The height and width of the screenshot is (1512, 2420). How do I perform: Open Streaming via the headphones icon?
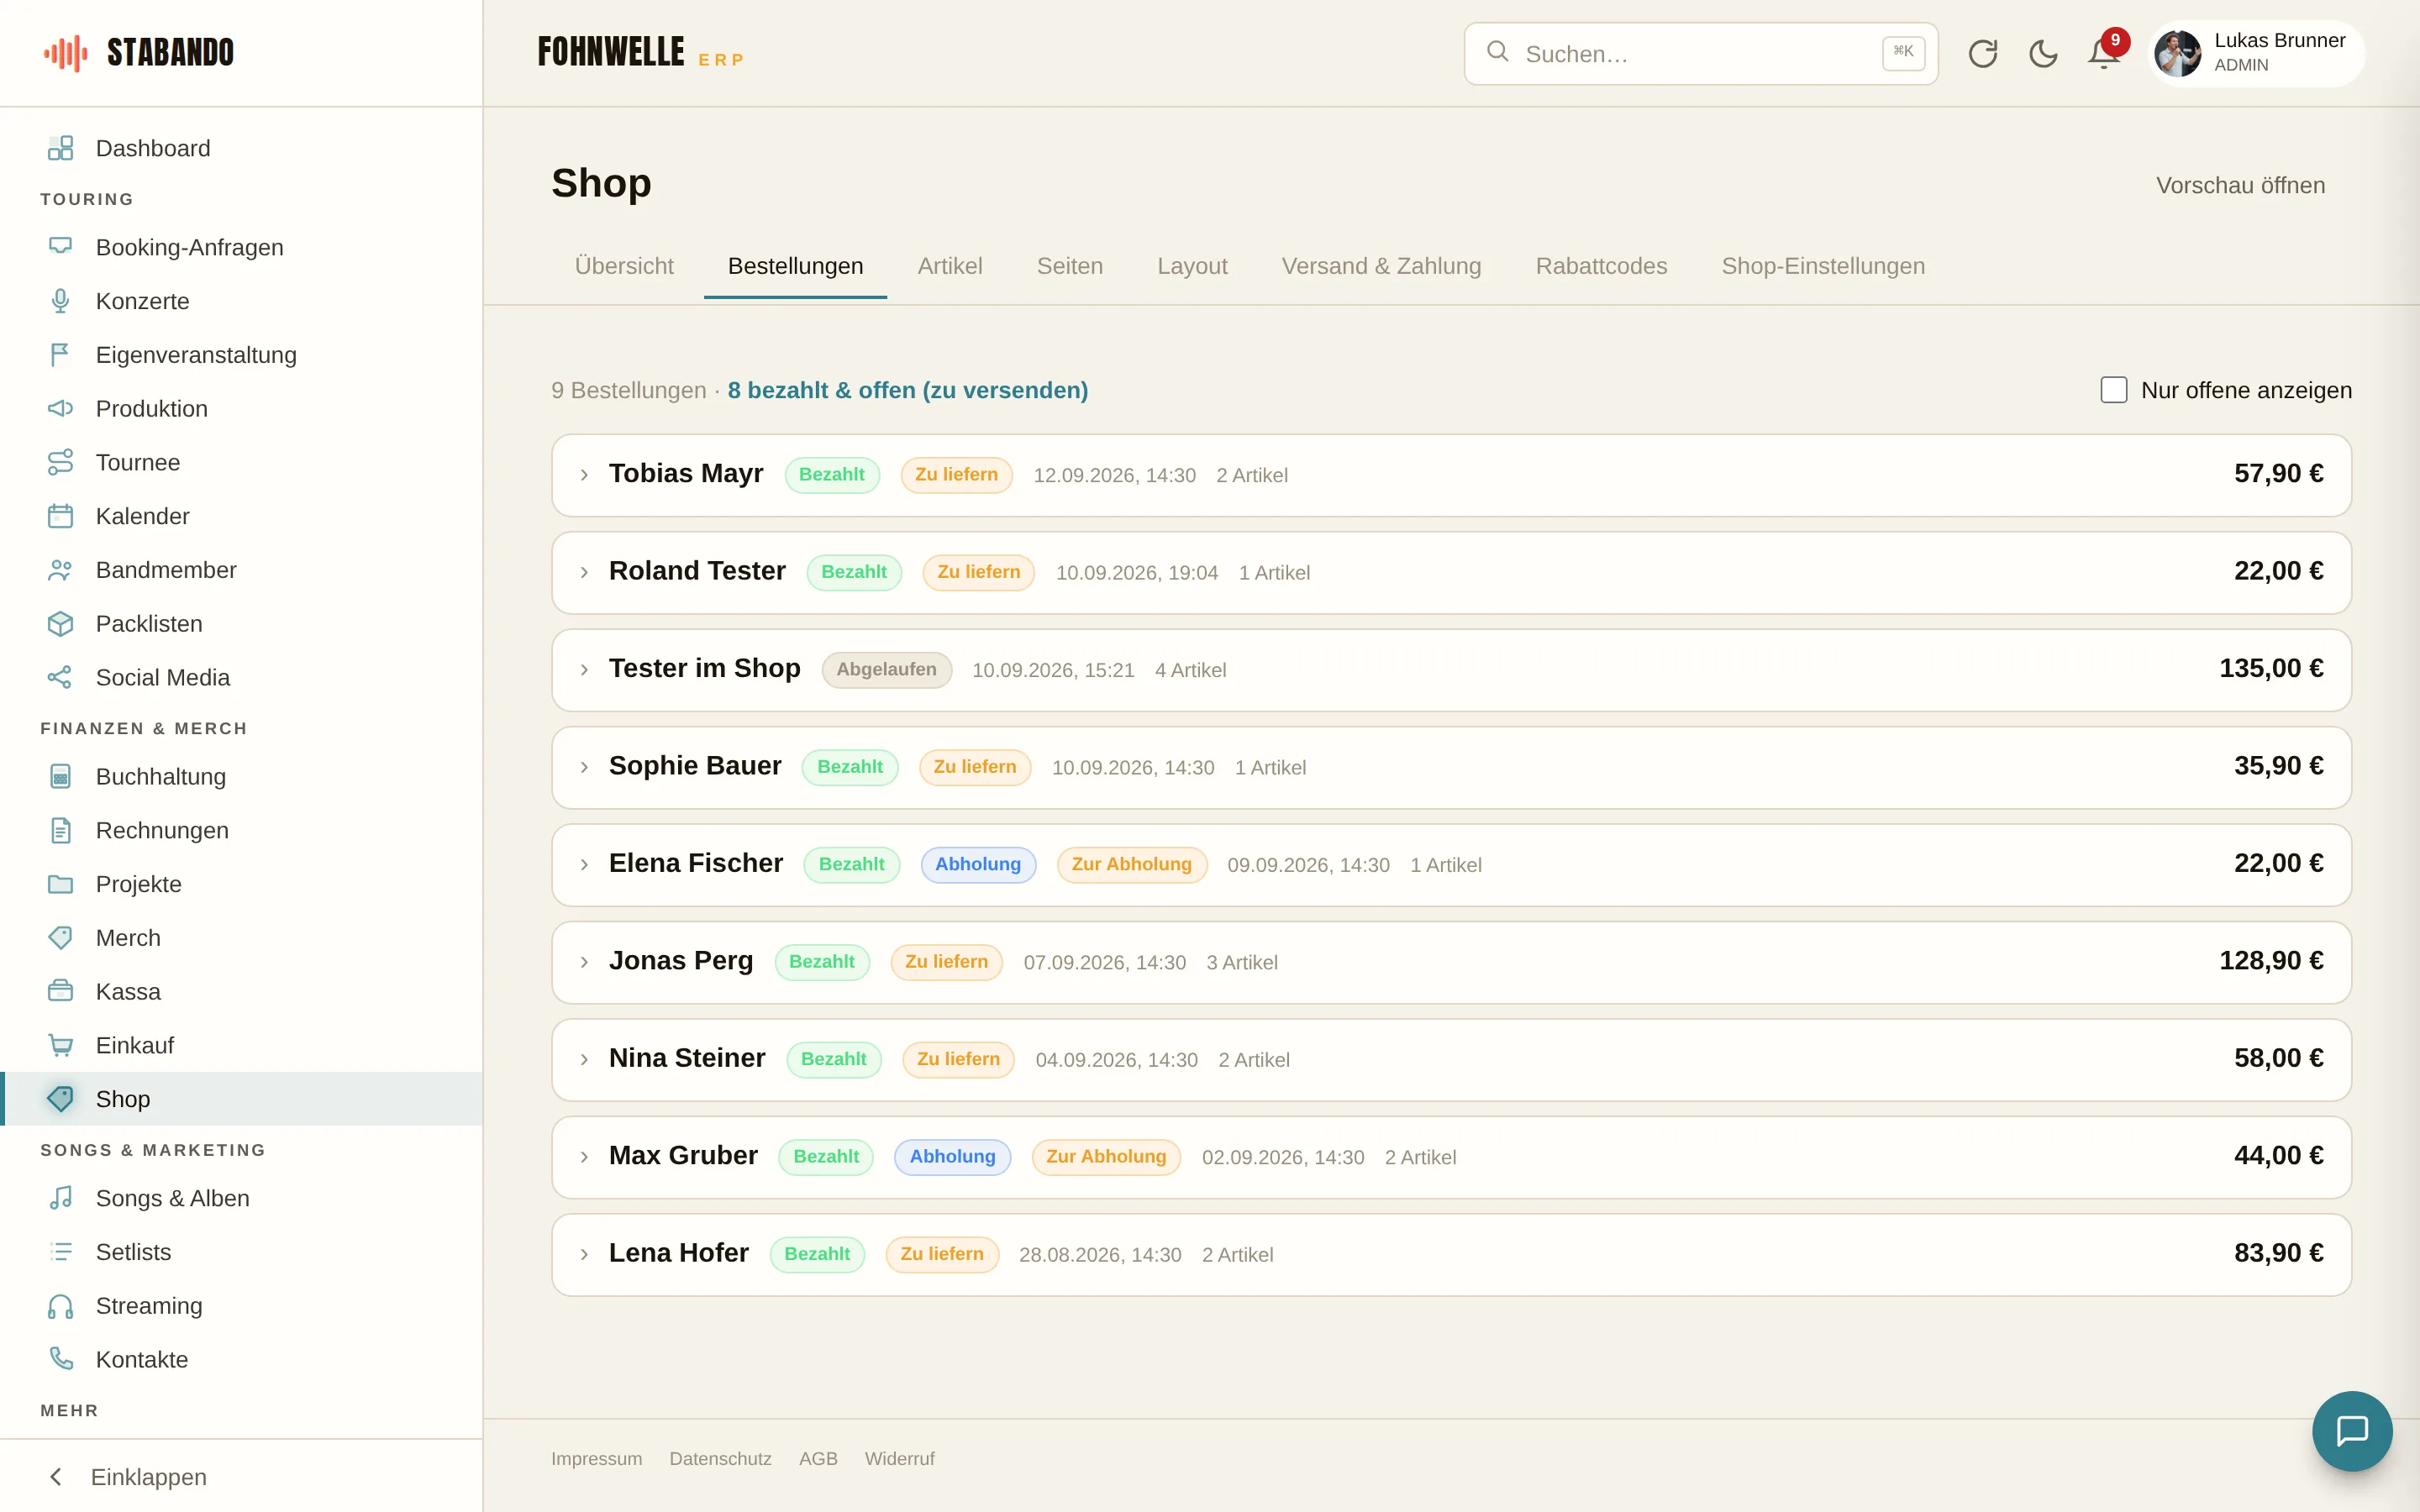[60, 1306]
